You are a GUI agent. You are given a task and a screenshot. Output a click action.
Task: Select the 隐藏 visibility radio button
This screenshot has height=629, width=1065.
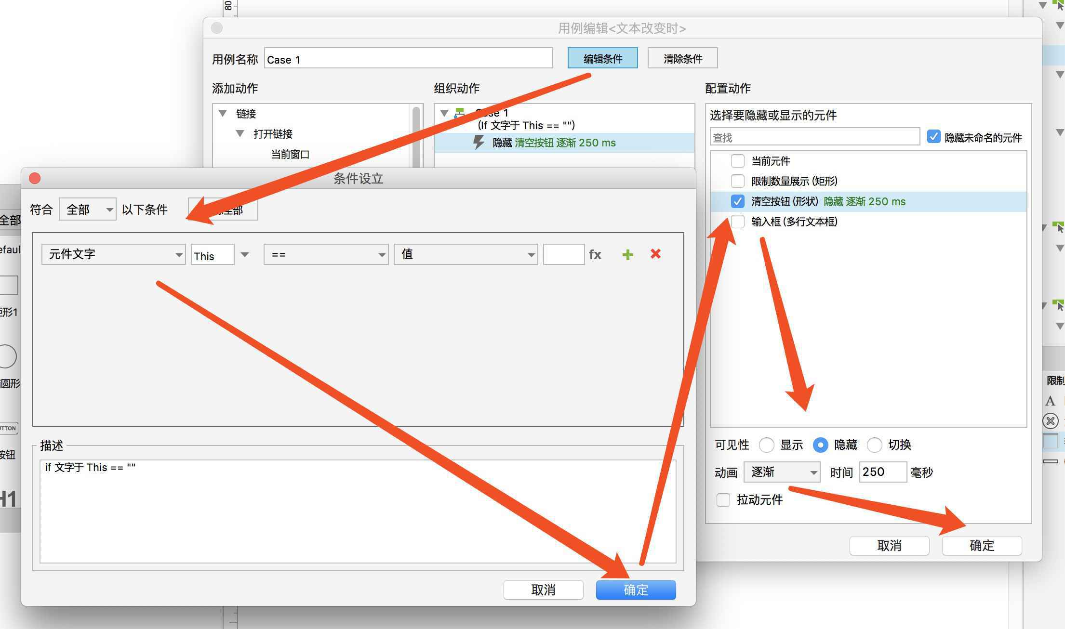coord(820,445)
